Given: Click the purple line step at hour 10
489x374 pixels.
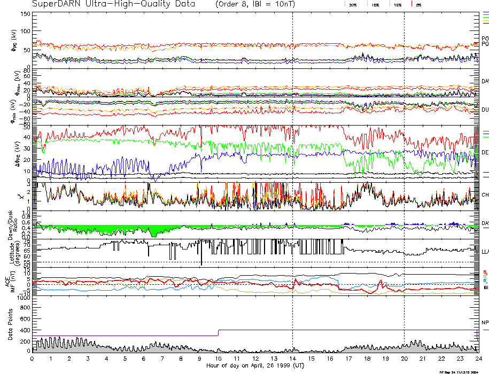Looking at the screenshot, I should (x=218, y=333).
